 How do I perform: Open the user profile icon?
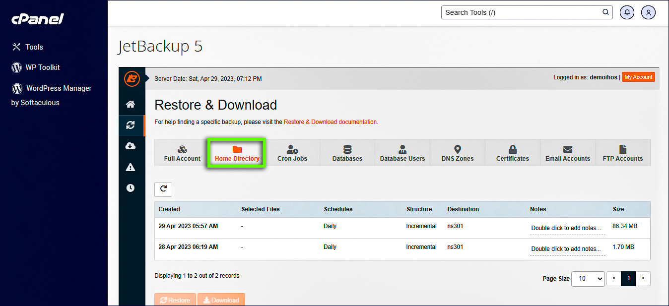pyautogui.click(x=648, y=12)
